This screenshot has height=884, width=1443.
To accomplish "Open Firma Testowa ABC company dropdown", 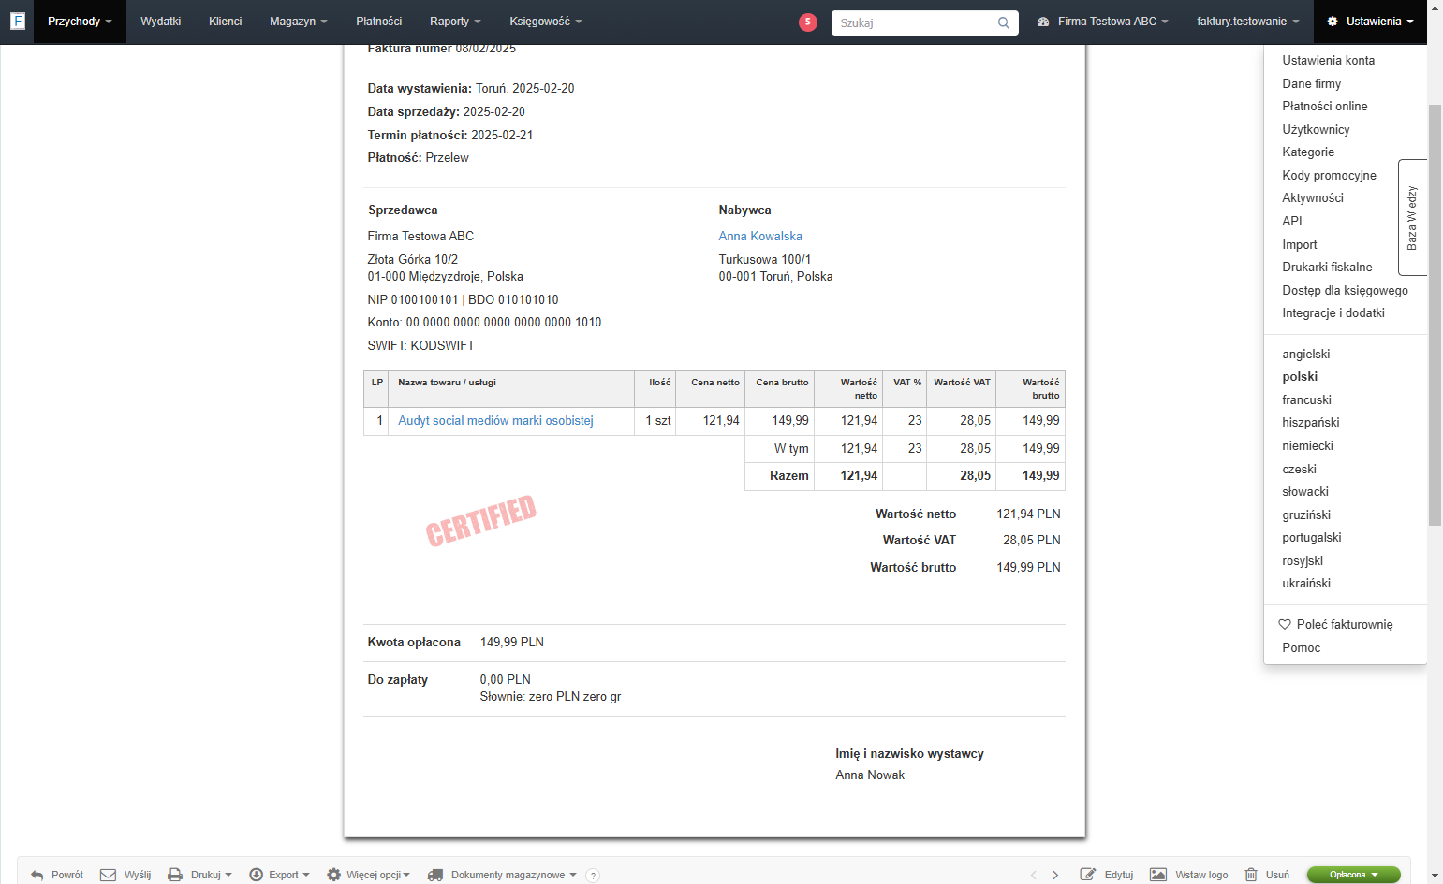I will [1102, 22].
